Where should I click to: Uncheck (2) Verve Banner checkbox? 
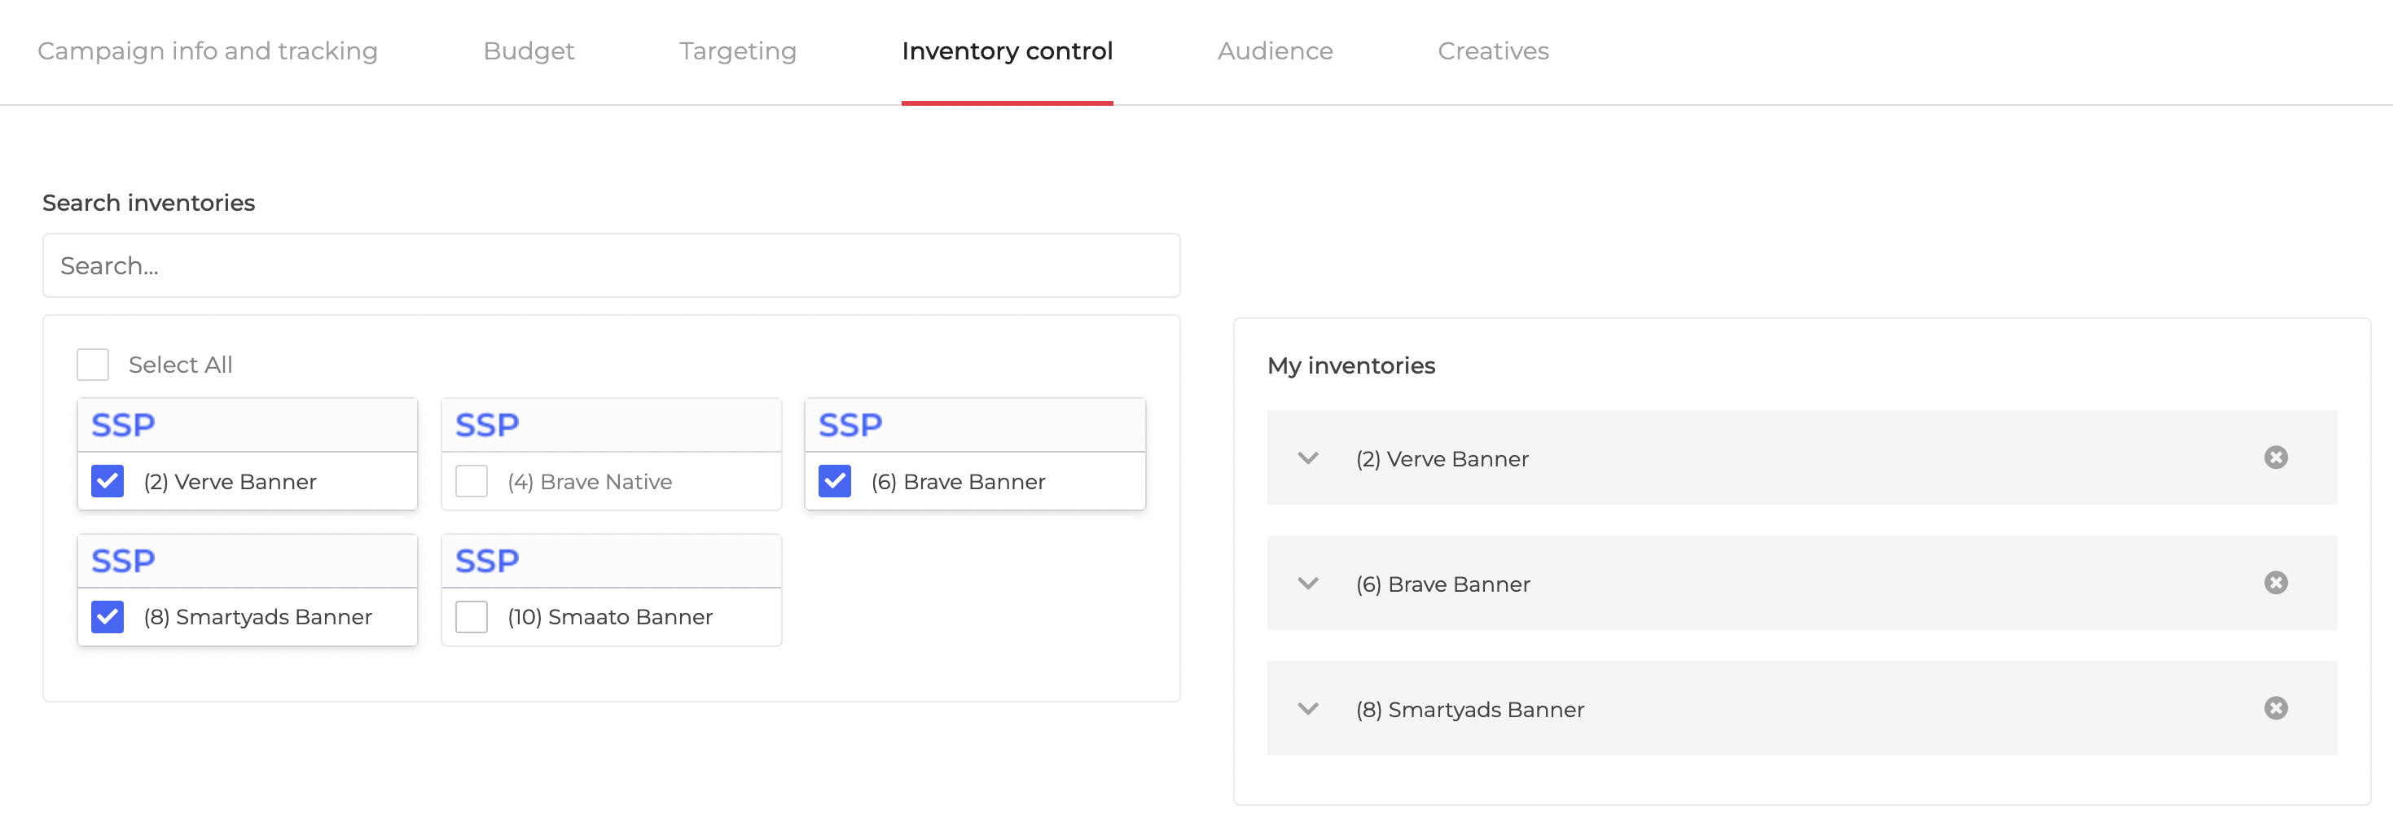pyautogui.click(x=108, y=481)
